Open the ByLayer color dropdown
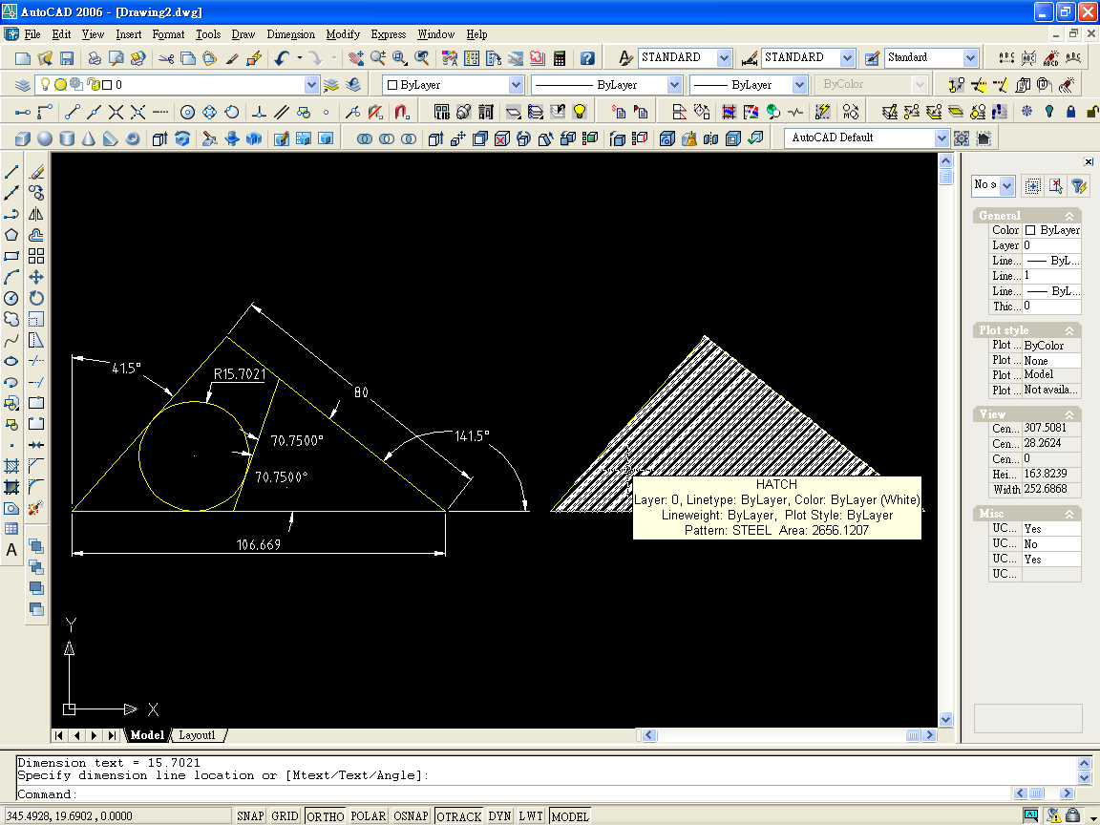The image size is (1100, 825). (x=516, y=85)
